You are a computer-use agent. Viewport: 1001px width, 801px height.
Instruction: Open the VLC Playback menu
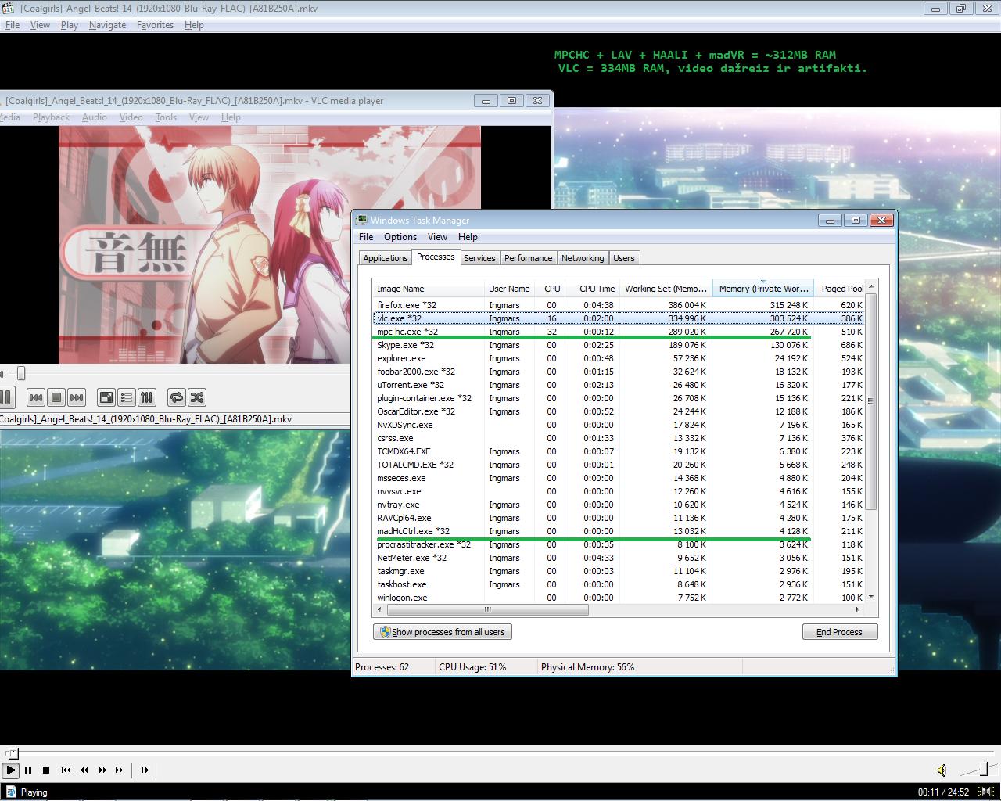(52, 117)
